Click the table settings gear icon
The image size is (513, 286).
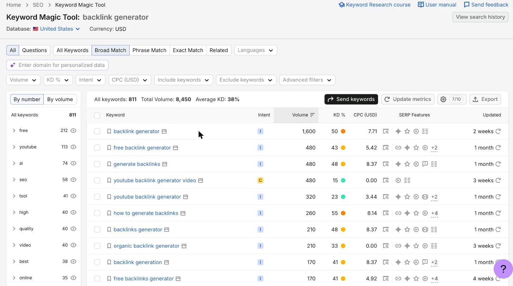443,99
